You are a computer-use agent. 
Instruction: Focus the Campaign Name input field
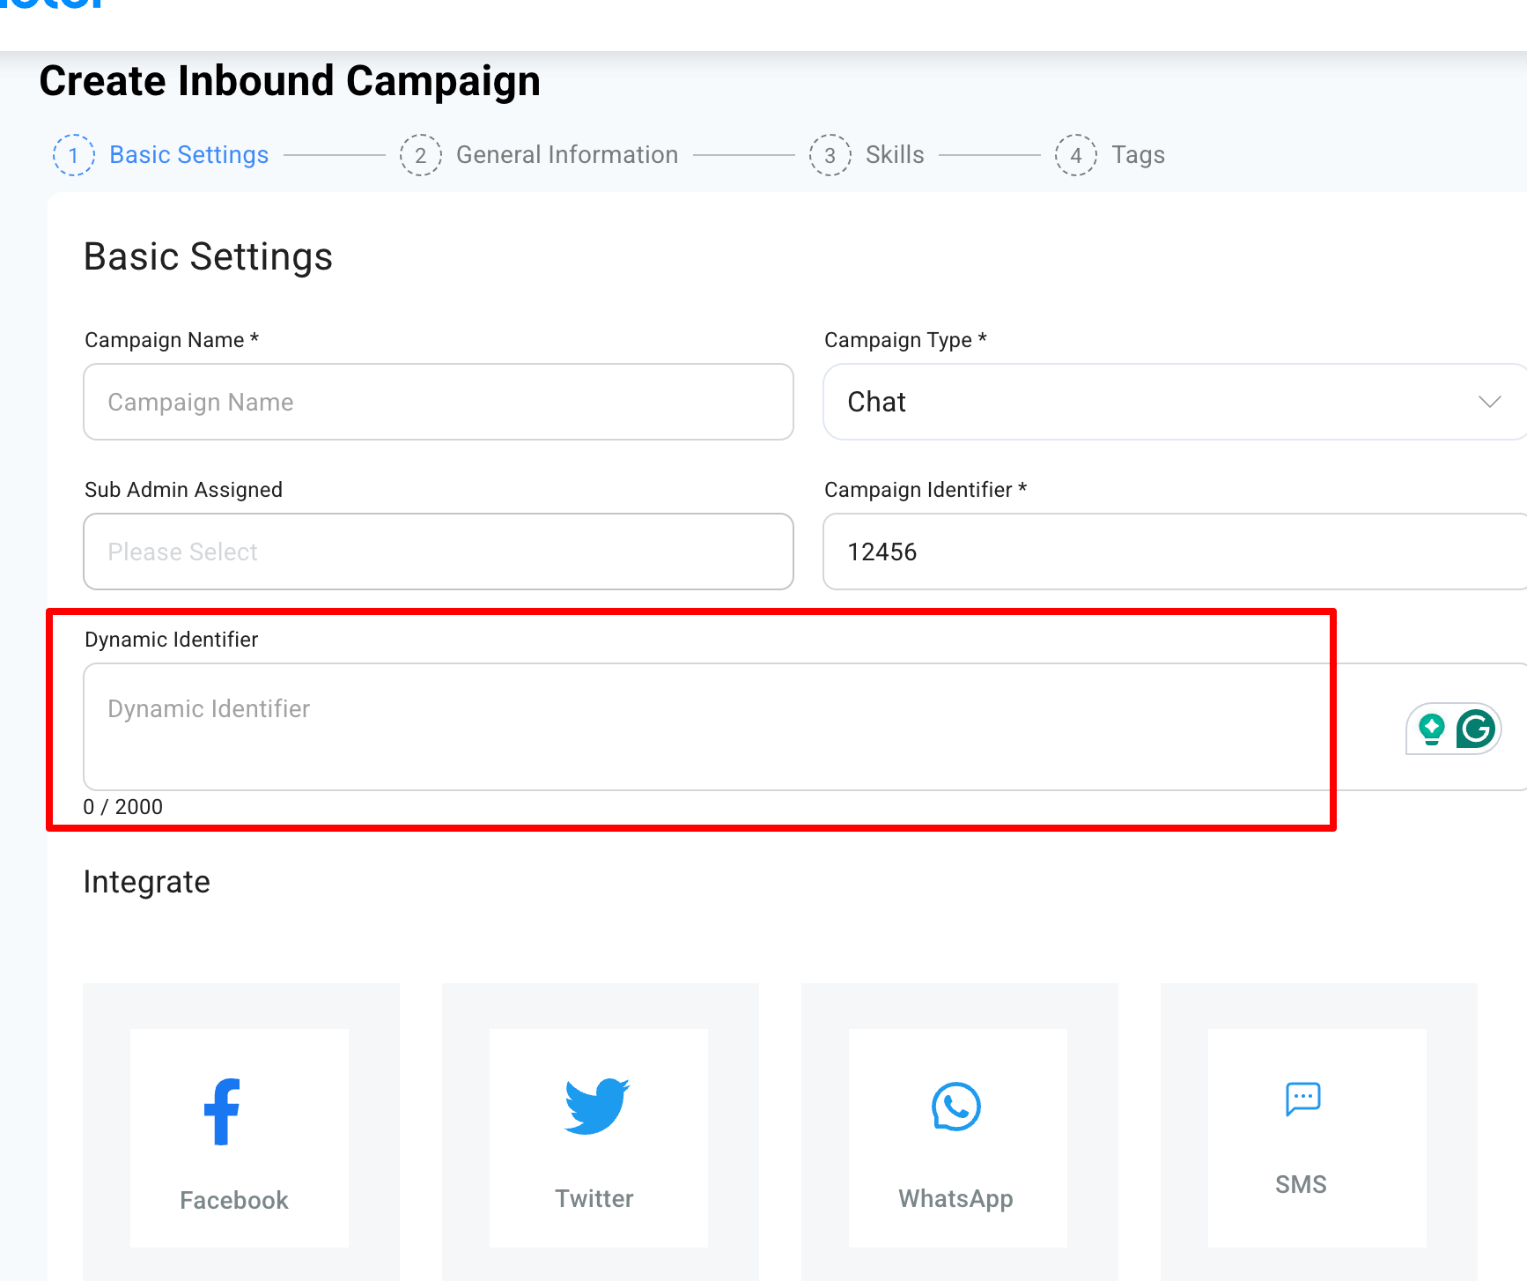coord(438,402)
